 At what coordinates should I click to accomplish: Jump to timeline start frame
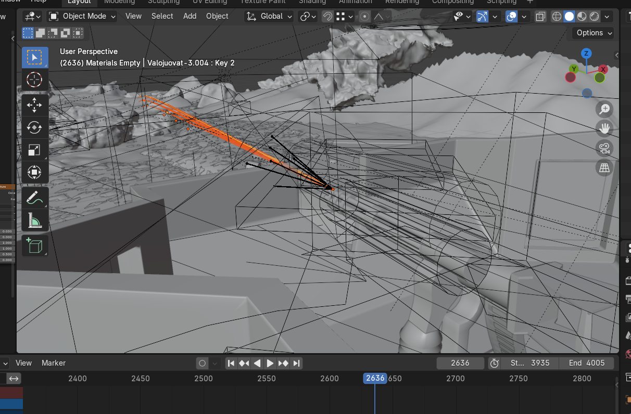pos(231,363)
